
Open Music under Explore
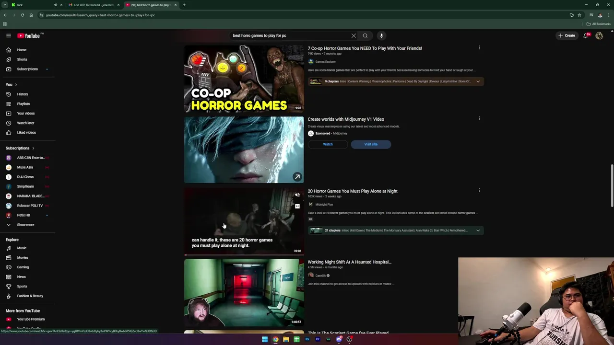tap(22, 248)
